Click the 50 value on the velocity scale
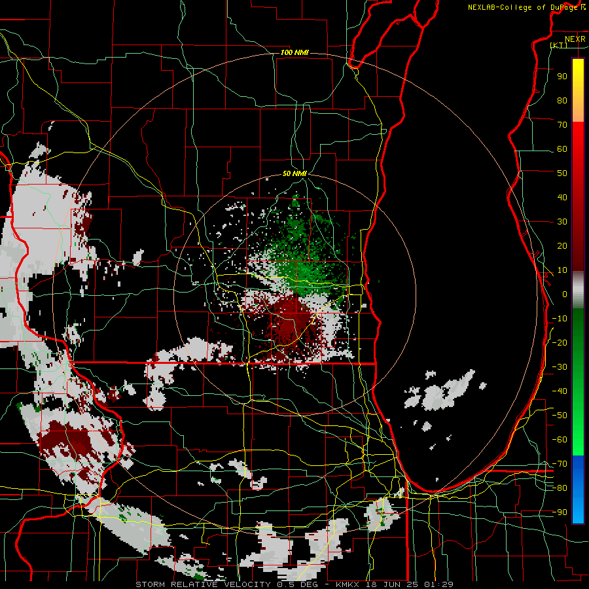Image resolution: width=589 pixels, height=589 pixels. point(562,173)
